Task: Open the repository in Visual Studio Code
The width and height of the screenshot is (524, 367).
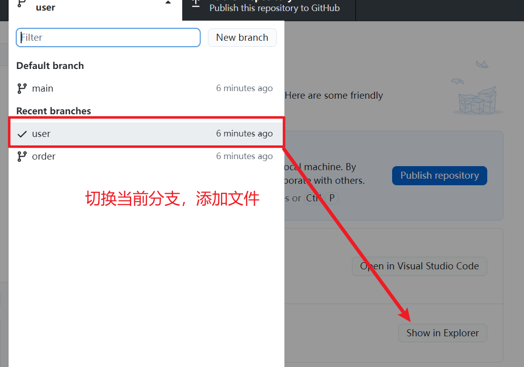Action: [419, 266]
